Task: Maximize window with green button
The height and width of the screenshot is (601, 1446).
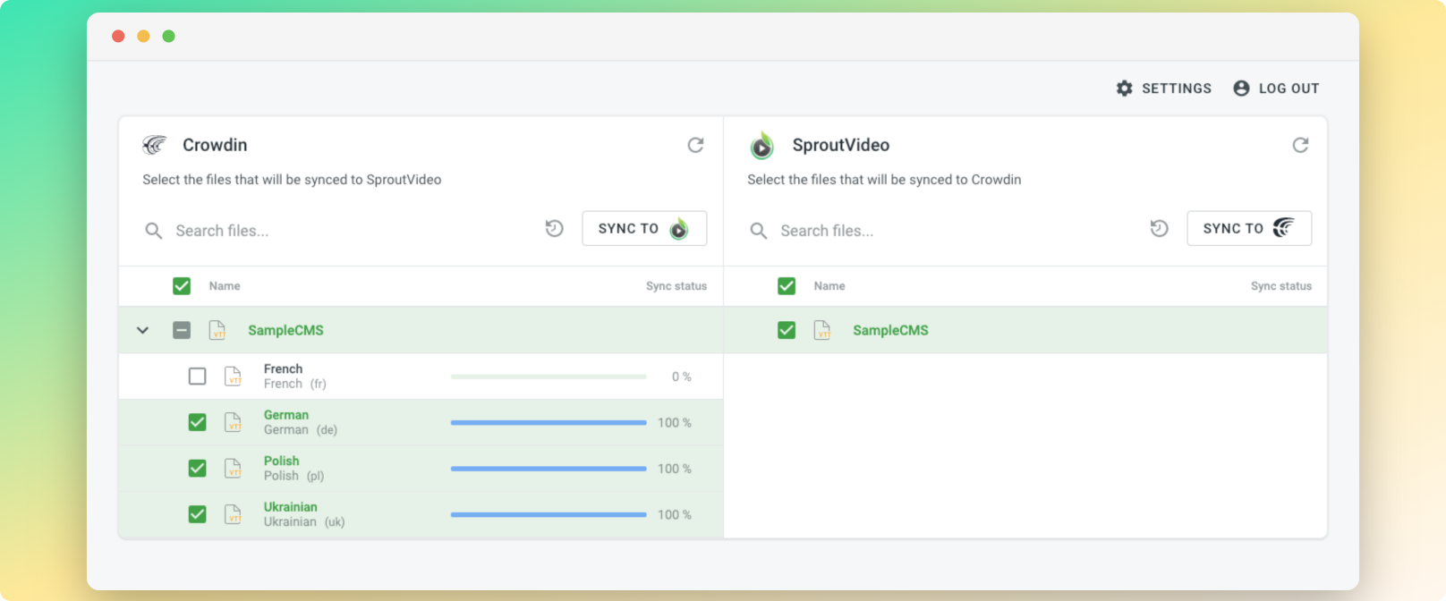Action: point(168,36)
